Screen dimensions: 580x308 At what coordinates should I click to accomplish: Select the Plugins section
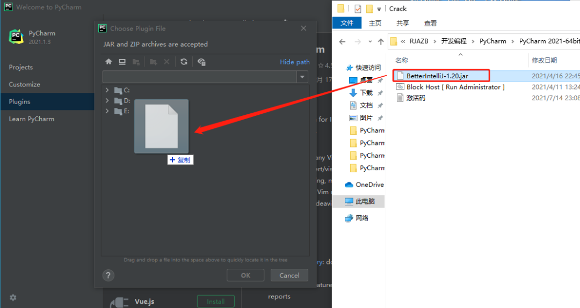tap(47, 101)
